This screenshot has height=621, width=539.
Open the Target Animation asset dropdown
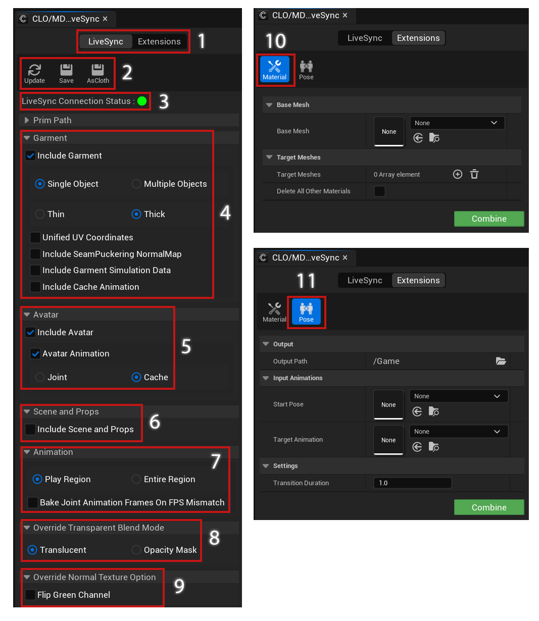459,432
